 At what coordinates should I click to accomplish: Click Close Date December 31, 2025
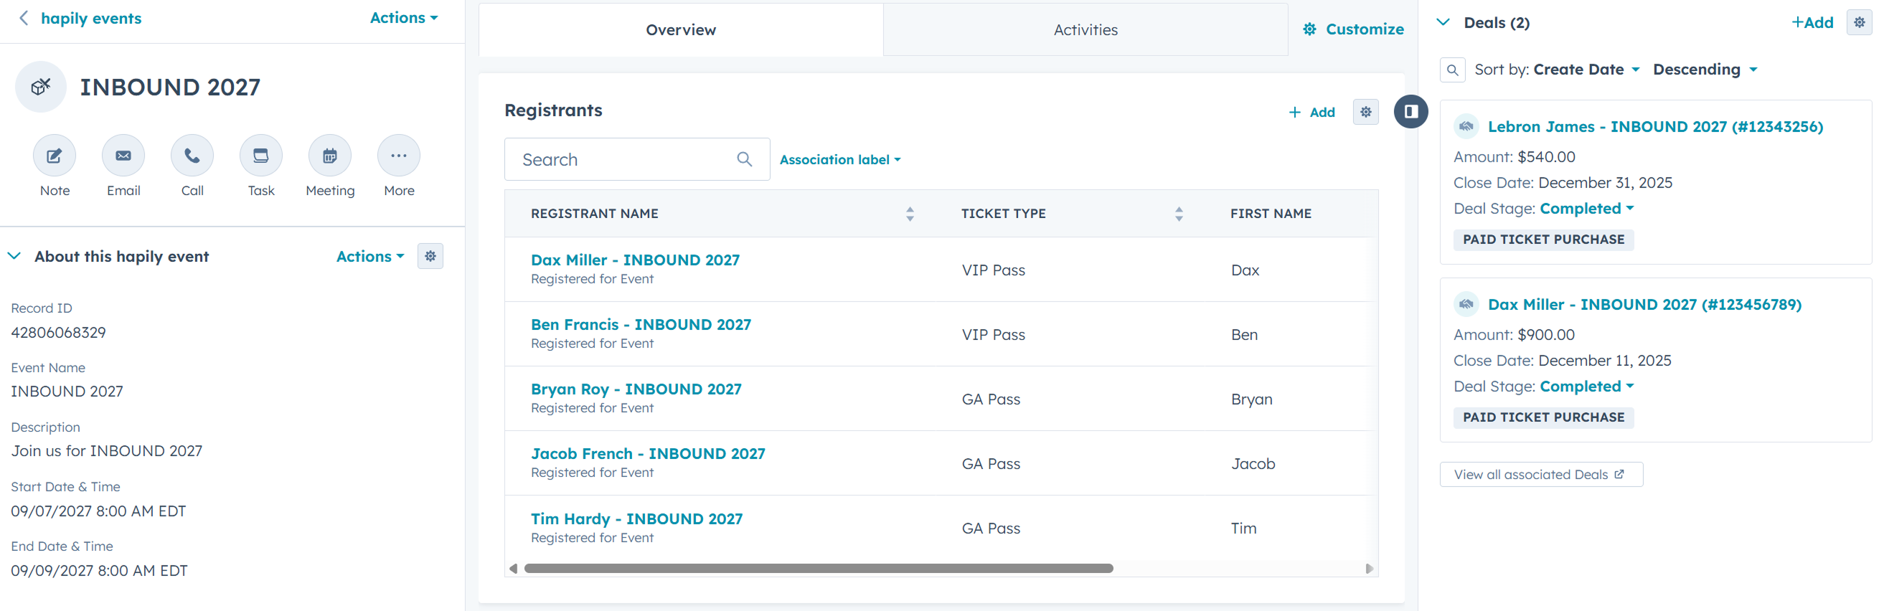(x=1606, y=183)
